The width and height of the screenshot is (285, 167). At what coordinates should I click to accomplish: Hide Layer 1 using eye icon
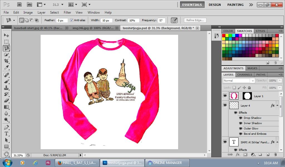coord(225,96)
